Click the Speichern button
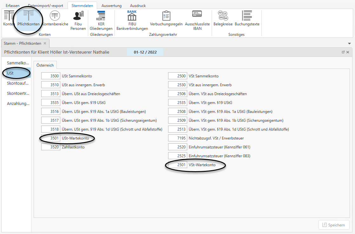Viewport: 355px width, 234px height. [x=334, y=225]
